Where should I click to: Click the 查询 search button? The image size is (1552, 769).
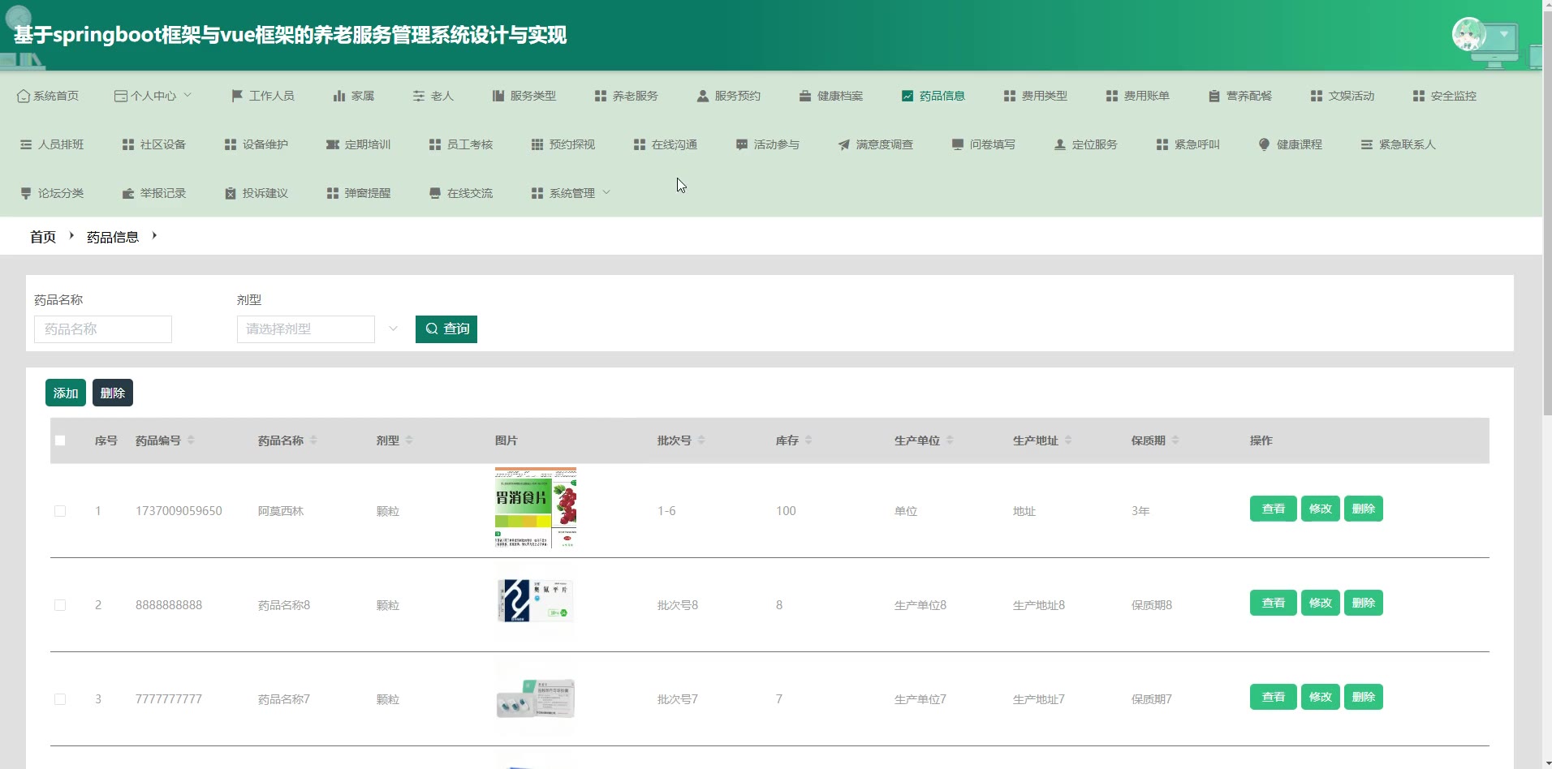pos(446,329)
